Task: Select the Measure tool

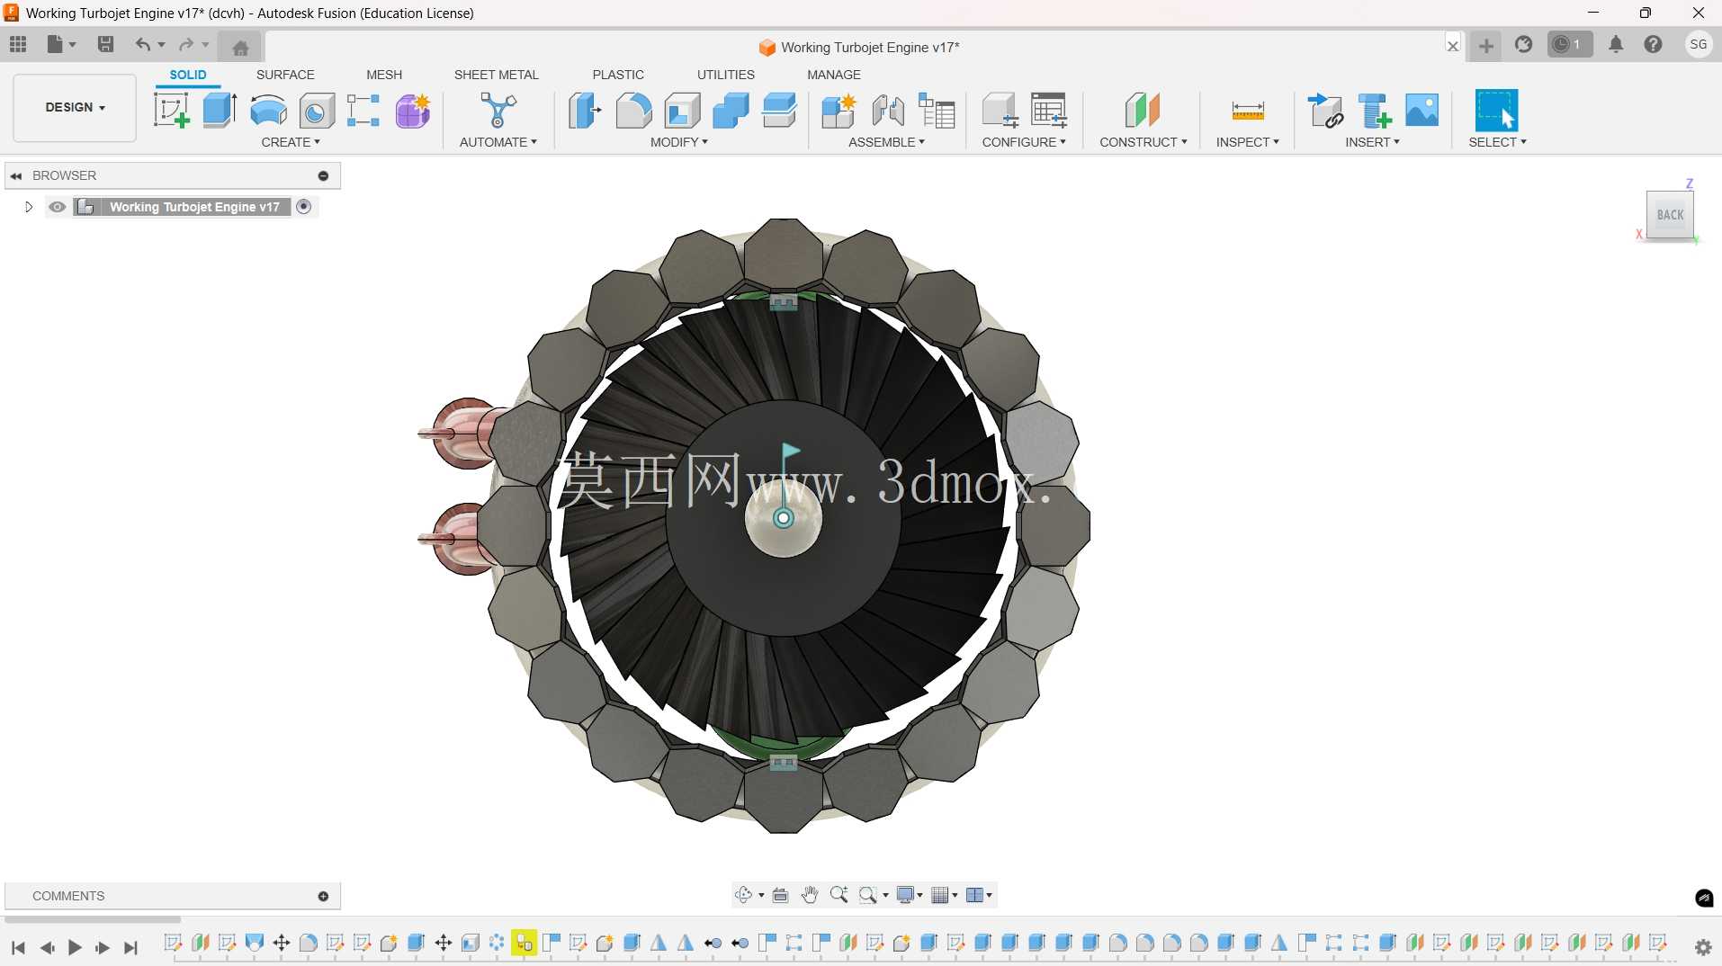Action: (1248, 111)
